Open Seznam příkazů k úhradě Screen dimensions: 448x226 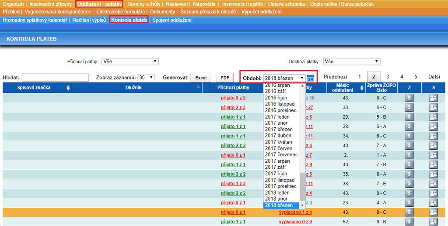pyautogui.click(x=208, y=12)
